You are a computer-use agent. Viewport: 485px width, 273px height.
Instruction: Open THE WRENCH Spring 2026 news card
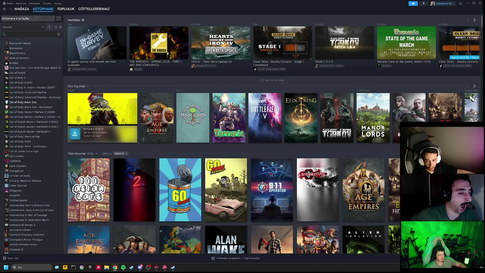(159, 42)
